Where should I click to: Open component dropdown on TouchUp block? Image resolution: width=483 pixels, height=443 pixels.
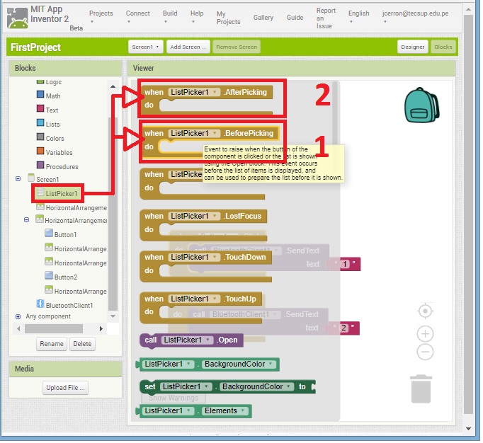(194, 299)
